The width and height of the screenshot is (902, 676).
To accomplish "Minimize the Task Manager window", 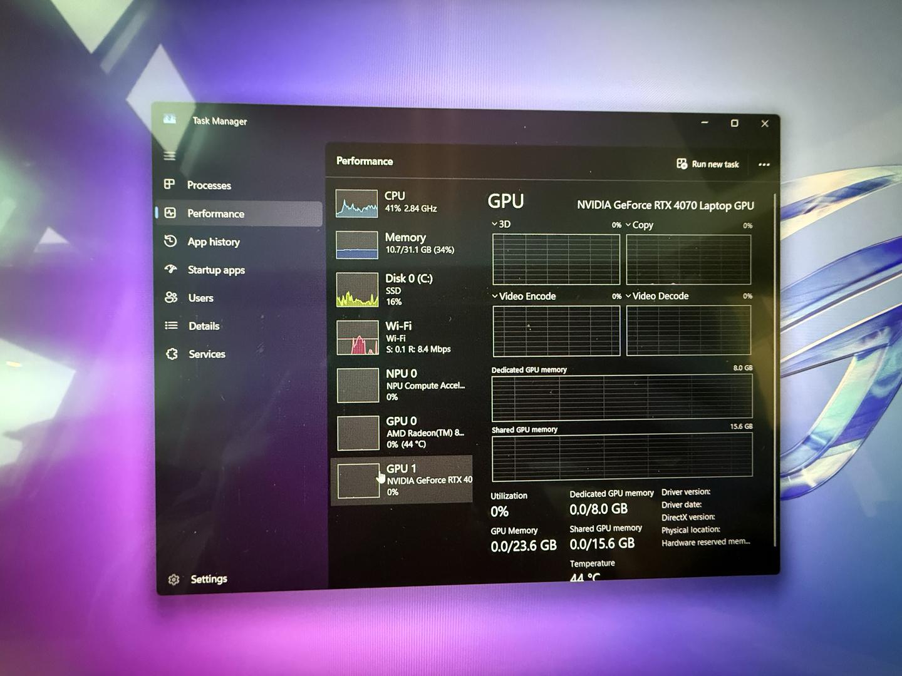I will pyautogui.click(x=705, y=123).
